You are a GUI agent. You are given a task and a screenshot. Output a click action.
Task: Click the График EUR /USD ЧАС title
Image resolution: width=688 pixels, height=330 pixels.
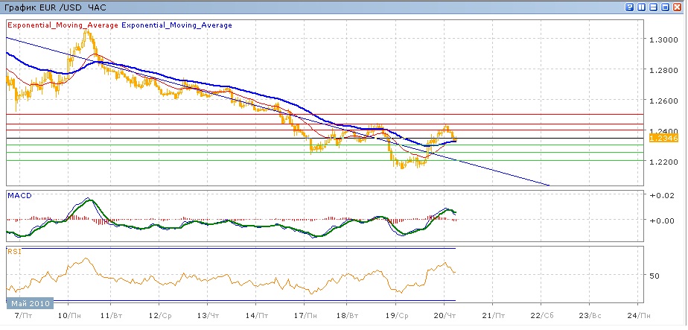pos(55,7)
